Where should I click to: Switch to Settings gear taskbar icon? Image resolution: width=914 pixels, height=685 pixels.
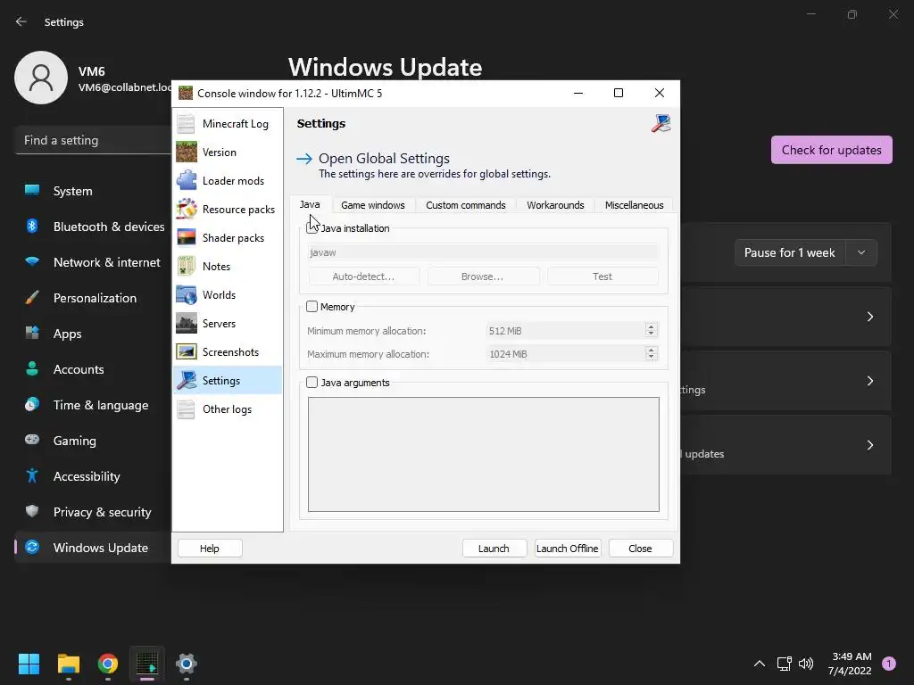coord(187,664)
